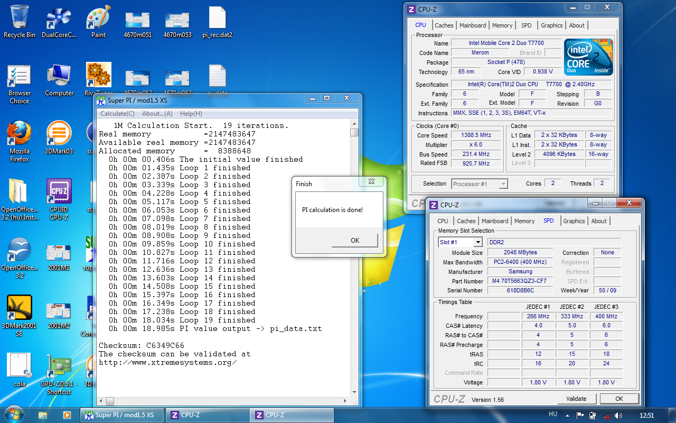Select the CPUID CPU-Z desktop shortcut
676x423 pixels.
[x=59, y=199]
